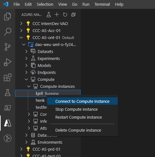The image size is (155, 157).
Task: Expand the CCC InternDev VAO subscription
Action: 21,23
